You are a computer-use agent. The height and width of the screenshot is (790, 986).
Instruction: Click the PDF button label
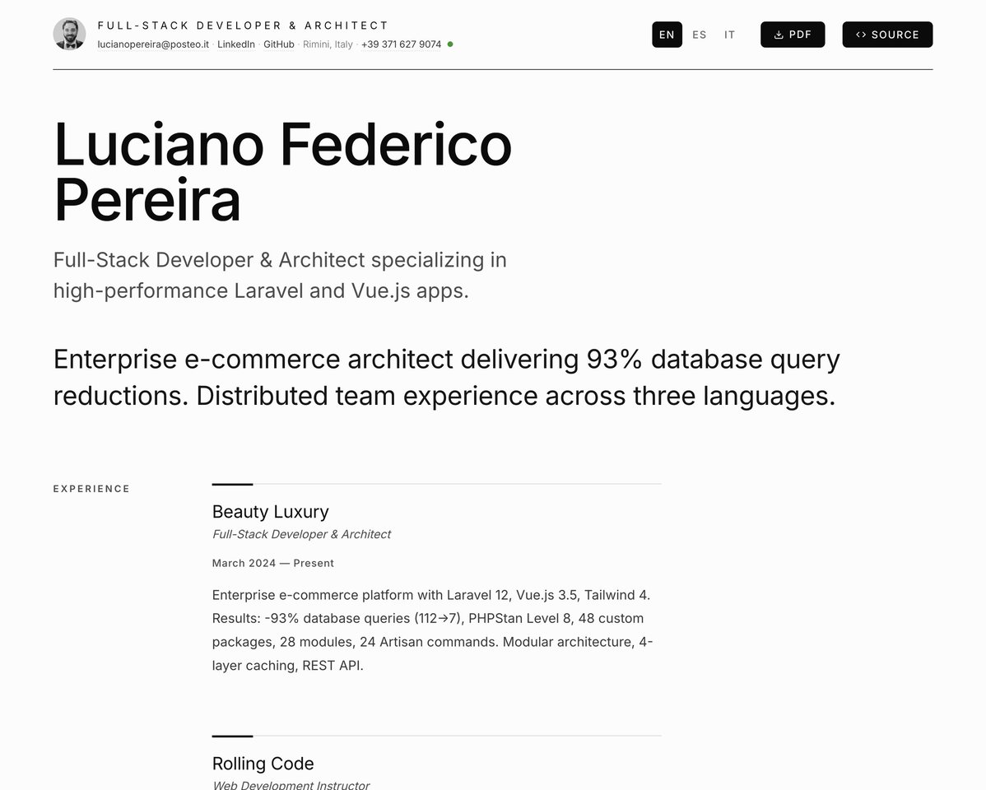tap(800, 35)
